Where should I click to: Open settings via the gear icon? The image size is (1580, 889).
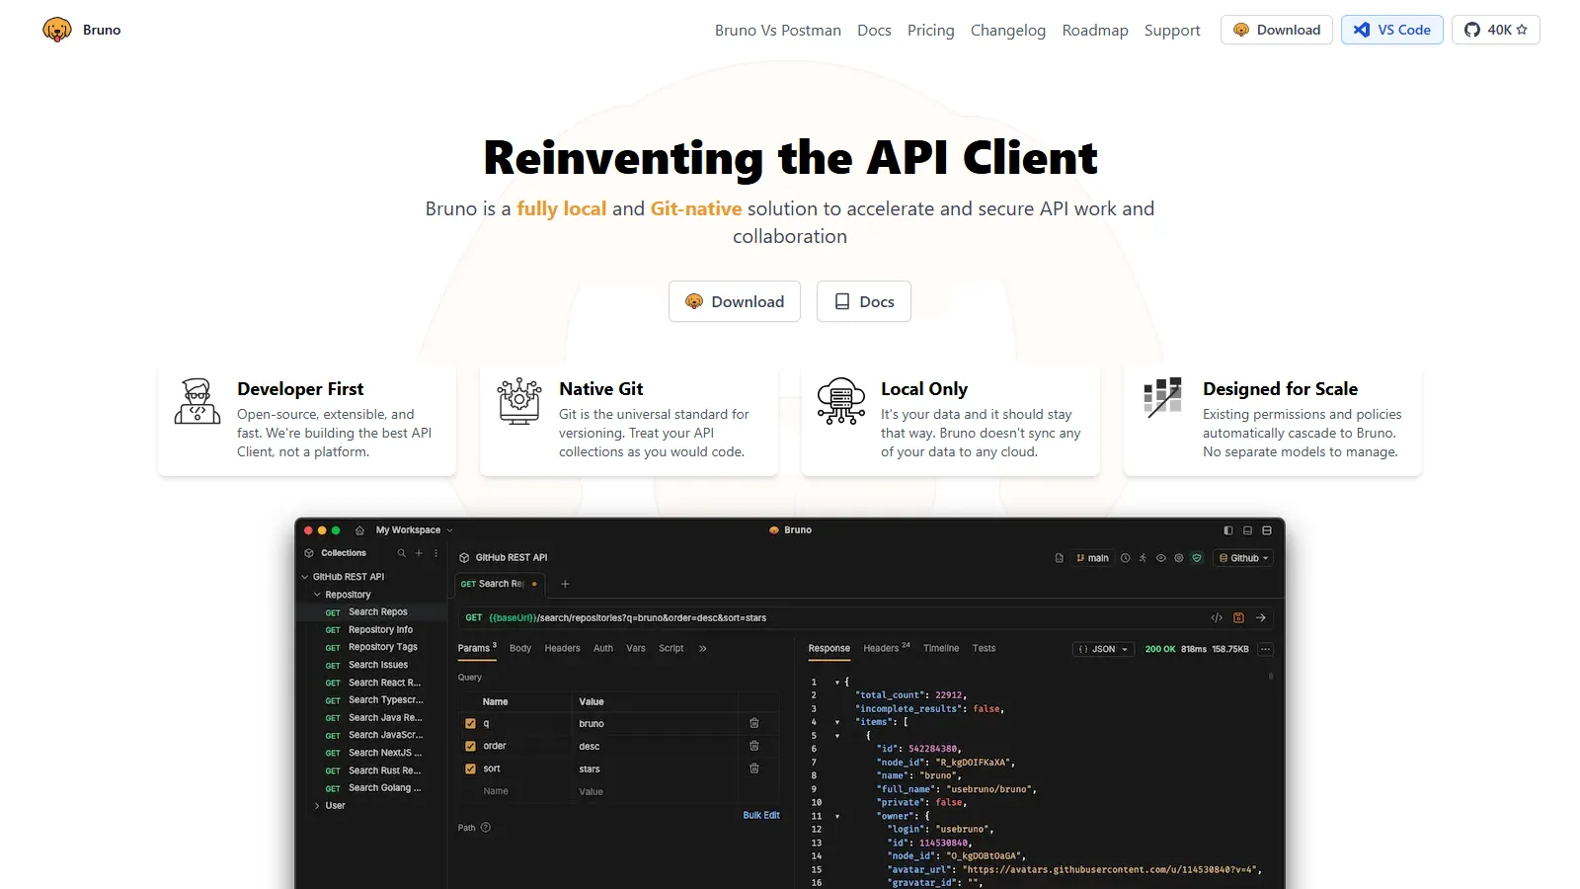[x=1179, y=558]
